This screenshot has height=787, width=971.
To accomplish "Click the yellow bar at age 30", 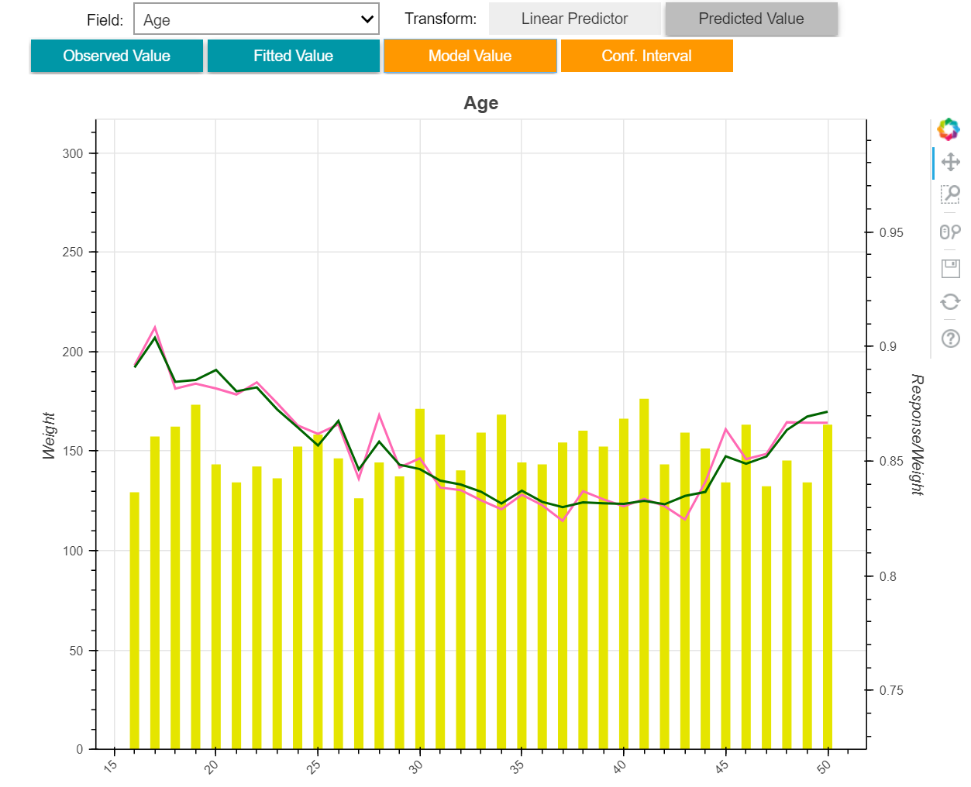I will pos(420,579).
